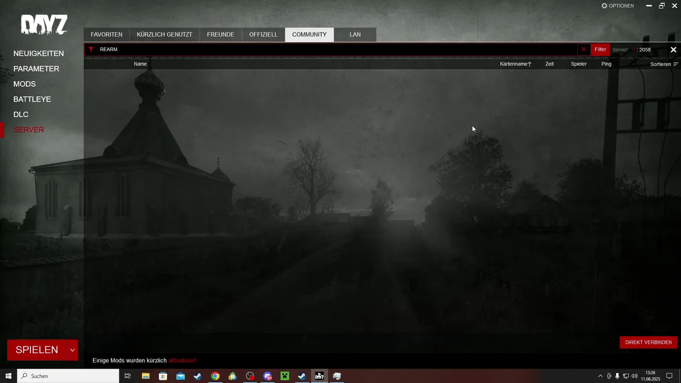Click the red filter funnel icon

point(91,49)
